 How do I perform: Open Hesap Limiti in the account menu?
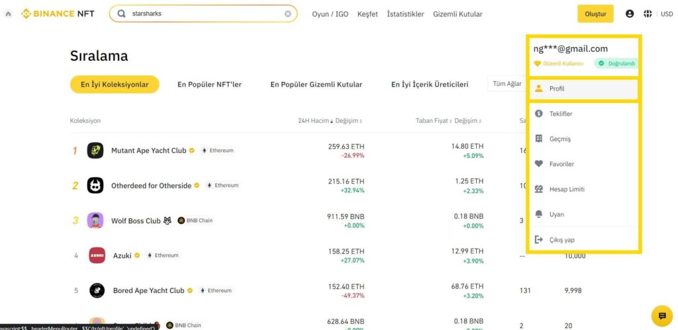point(583,189)
